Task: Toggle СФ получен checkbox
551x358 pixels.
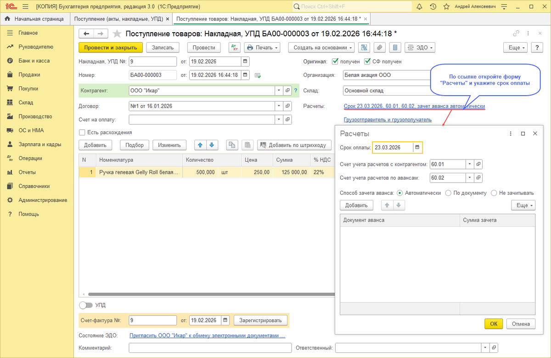Action: [367, 62]
